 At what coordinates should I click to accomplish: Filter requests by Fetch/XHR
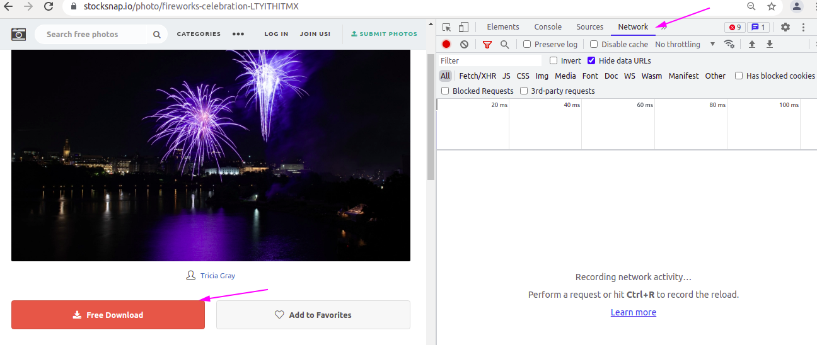click(477, 76)
